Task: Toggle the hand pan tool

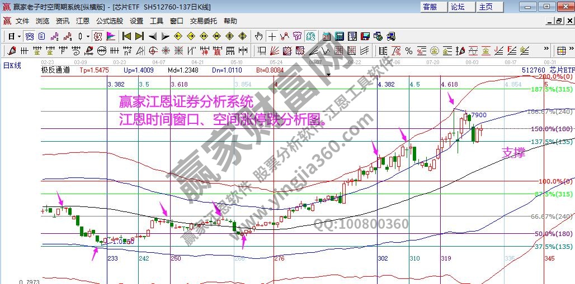Action: coord(258,36)
